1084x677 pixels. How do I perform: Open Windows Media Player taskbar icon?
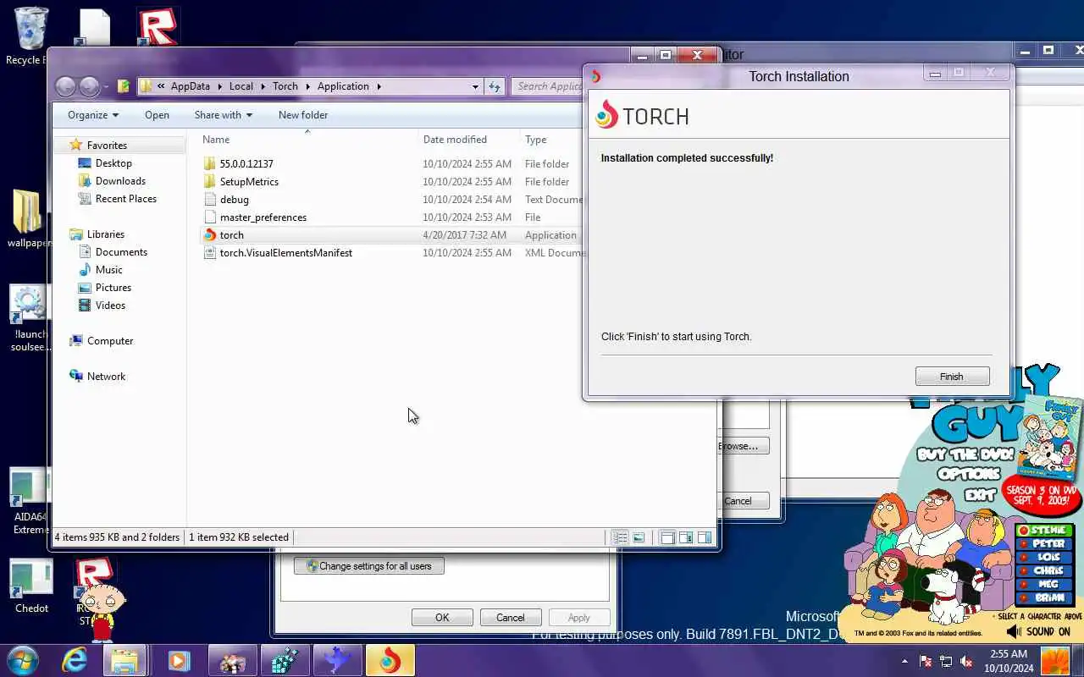(x=179, y=660)
